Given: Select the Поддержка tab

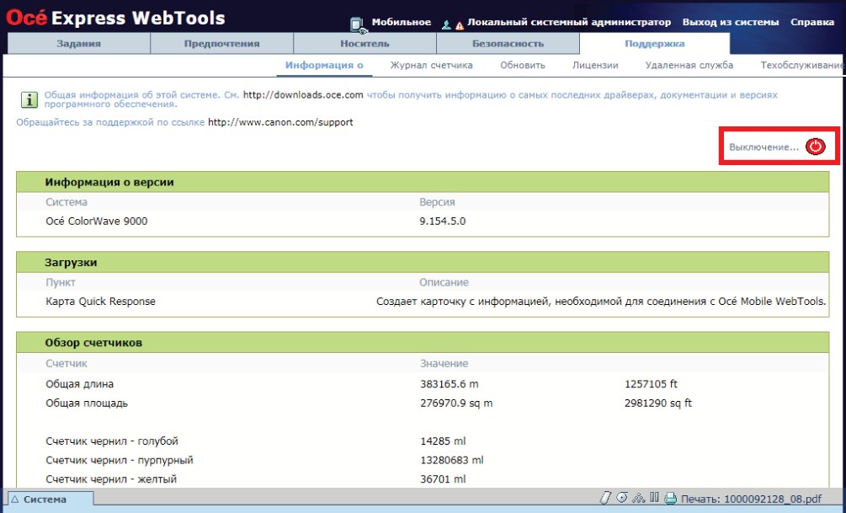Looking at the screenshot, I should tap(654, 44).
